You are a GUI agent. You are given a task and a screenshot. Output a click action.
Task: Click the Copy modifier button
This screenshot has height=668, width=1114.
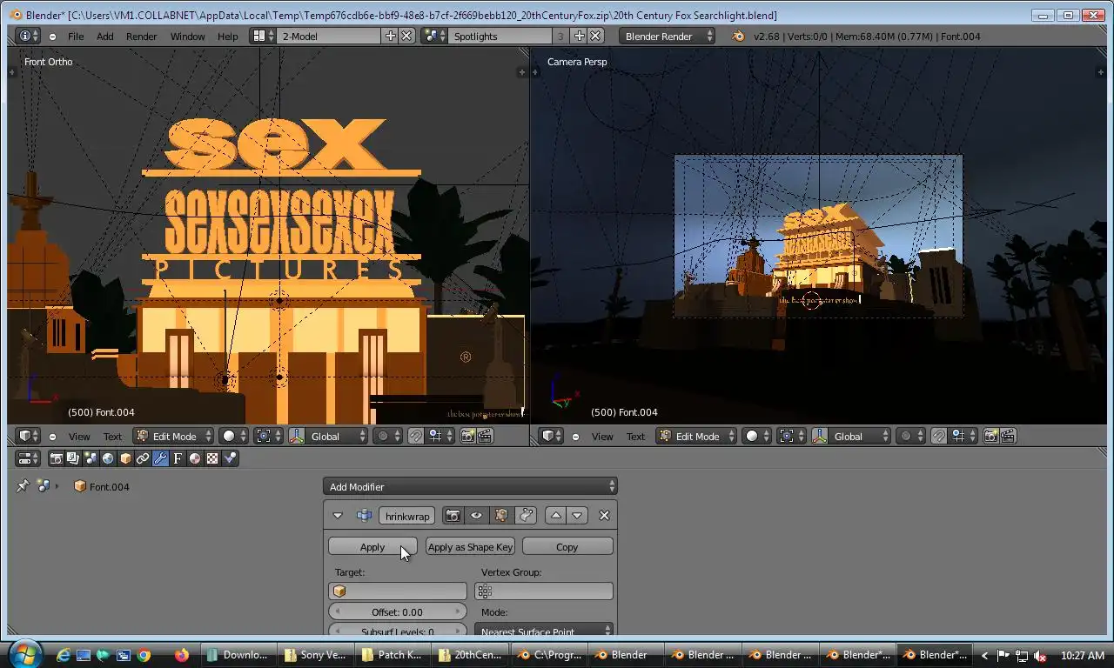567,546
